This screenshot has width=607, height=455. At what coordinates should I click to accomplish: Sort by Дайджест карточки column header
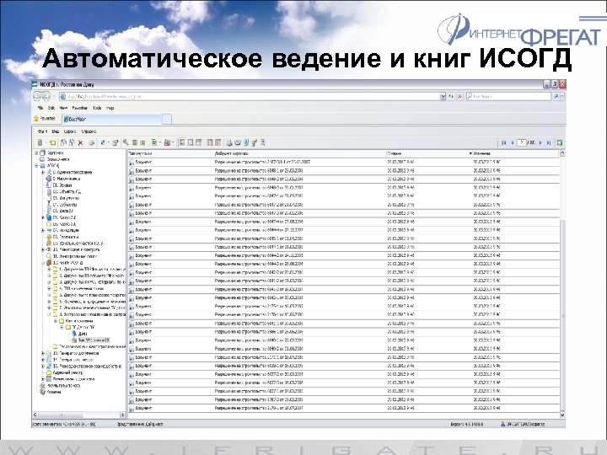(299, 153)
